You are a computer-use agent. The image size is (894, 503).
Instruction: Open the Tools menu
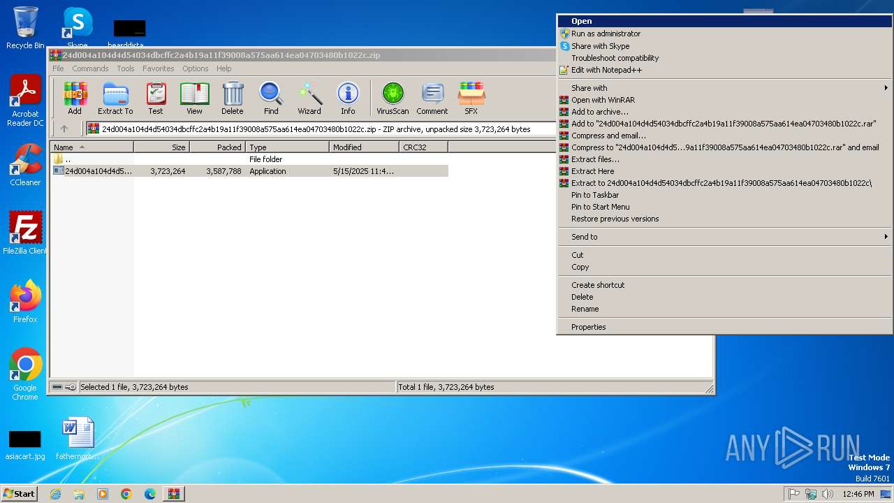point(126,68)
